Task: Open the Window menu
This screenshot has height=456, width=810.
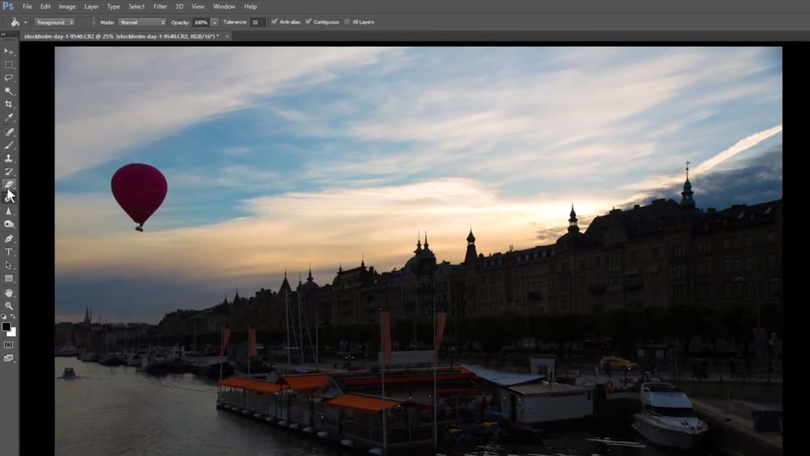Action: tap(224, 6)
